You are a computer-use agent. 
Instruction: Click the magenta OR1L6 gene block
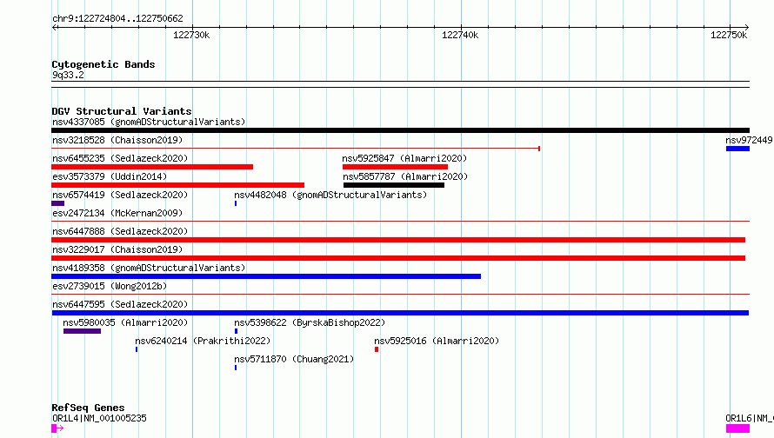(737, 428)
